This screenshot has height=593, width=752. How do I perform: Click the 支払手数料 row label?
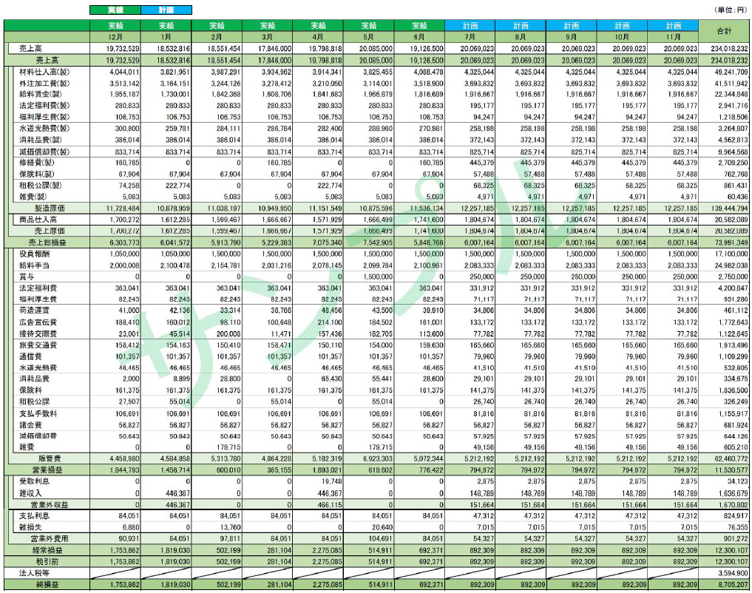[x=38, y=413]
